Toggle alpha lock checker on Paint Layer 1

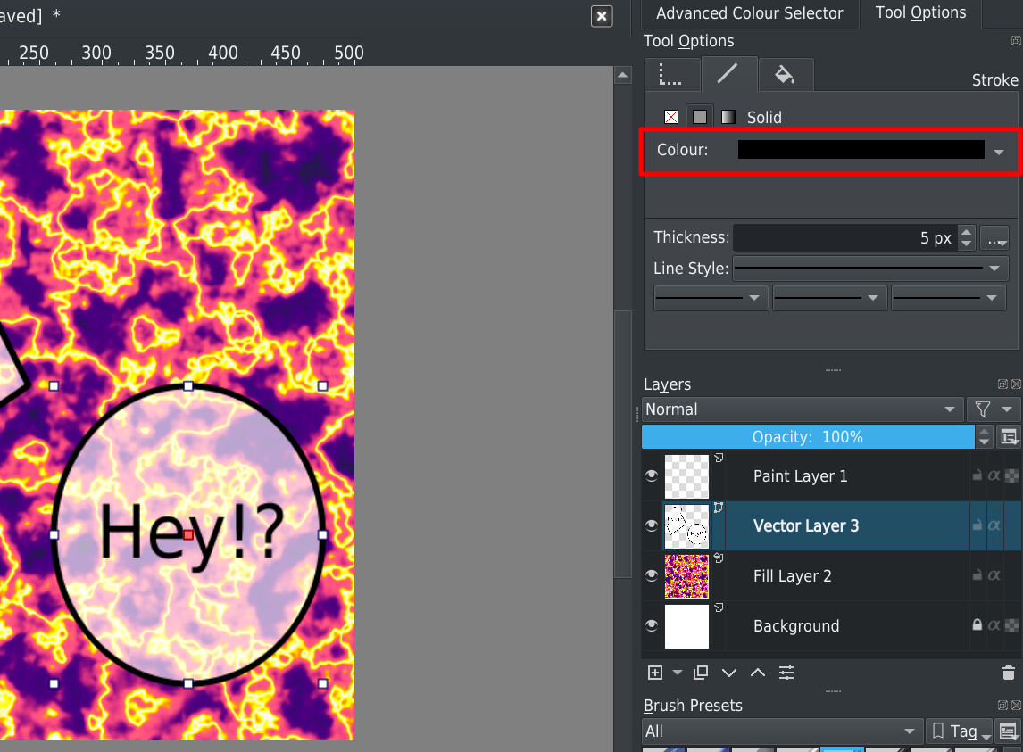tap(1011, 475)
